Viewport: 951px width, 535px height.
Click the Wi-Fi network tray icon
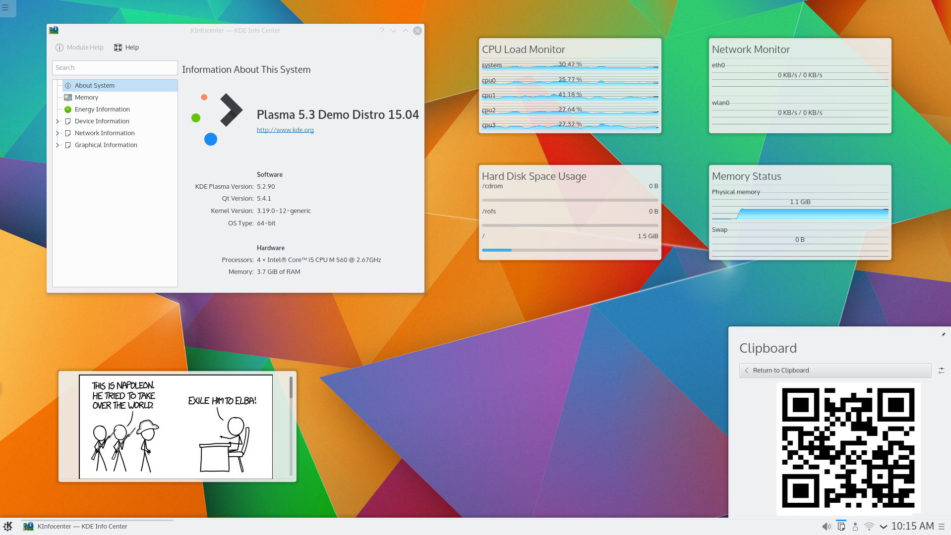[x=869, y=527]
